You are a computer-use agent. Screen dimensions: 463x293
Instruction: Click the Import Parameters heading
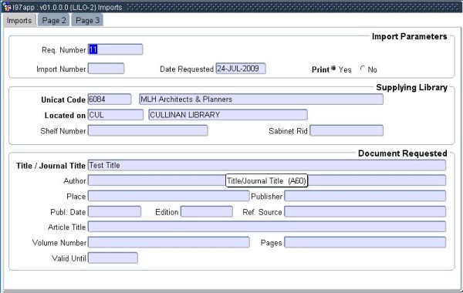[409, 36]
